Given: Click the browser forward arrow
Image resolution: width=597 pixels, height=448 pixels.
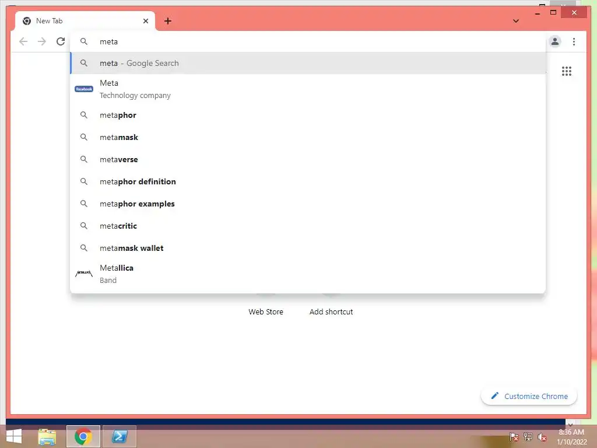Looking at the screenshot, I should 42,41.
